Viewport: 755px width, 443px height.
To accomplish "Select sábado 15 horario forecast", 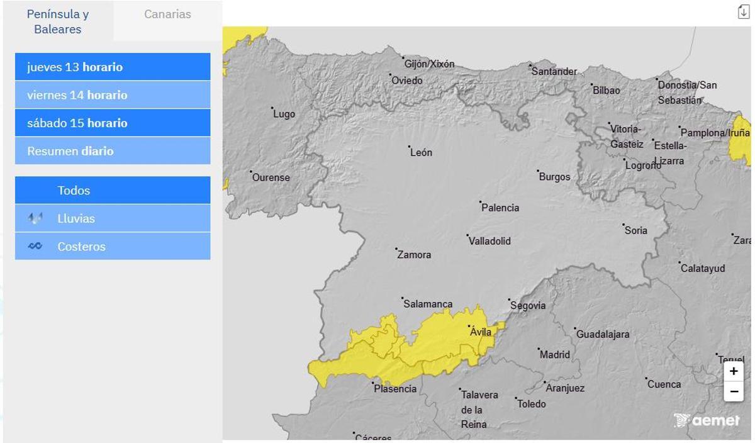I will pyautogui.click(x=112, y=123).
